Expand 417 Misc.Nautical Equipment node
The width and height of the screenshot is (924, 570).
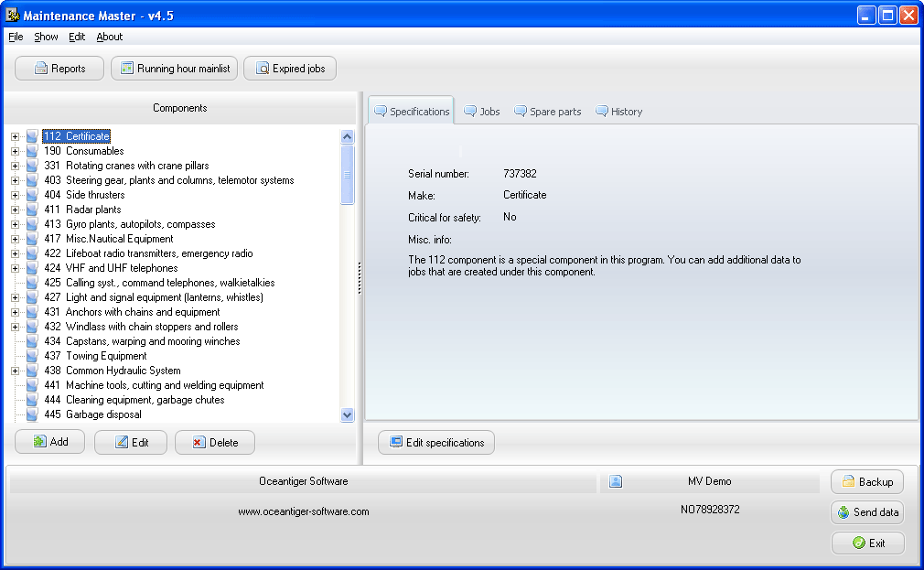(x=15, y=239)
